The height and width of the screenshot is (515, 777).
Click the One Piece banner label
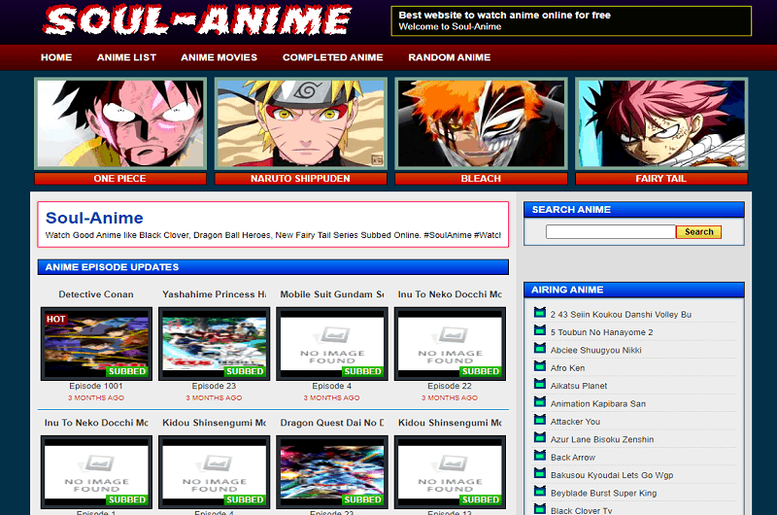click(119, 179)
